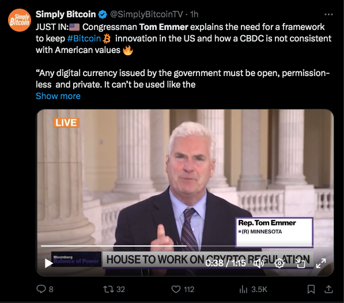Viewport: 344px width, 303px height.
Task: View analytics via the 3.5K views icon
Action: click(x=243, y=289)
